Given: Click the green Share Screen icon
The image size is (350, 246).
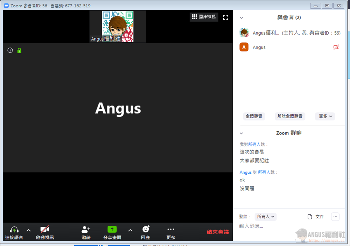Looking at the screenshot, I should click(112, 230).
